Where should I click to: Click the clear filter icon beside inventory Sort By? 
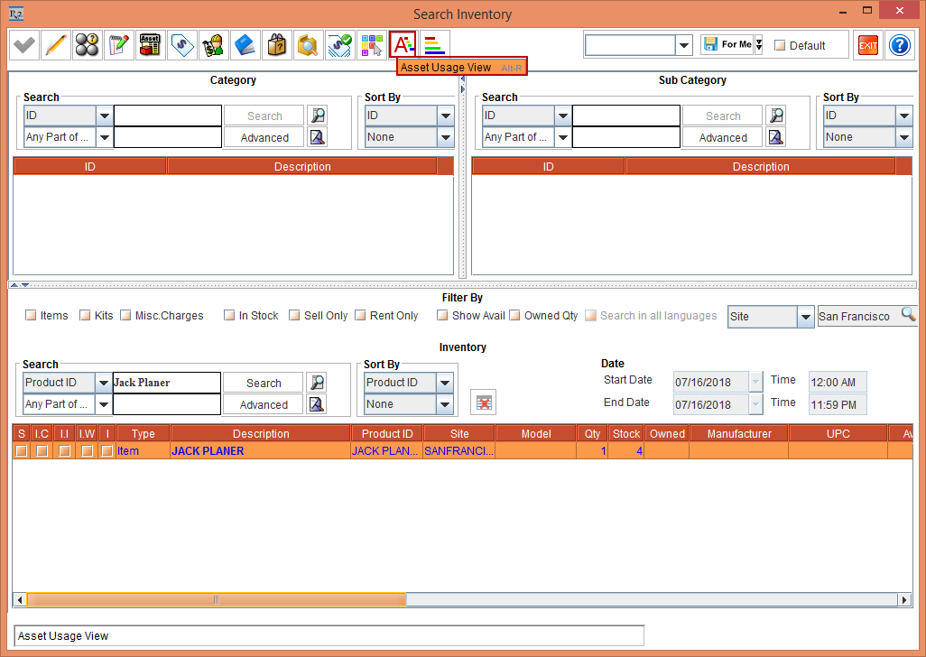pos(484,403)
